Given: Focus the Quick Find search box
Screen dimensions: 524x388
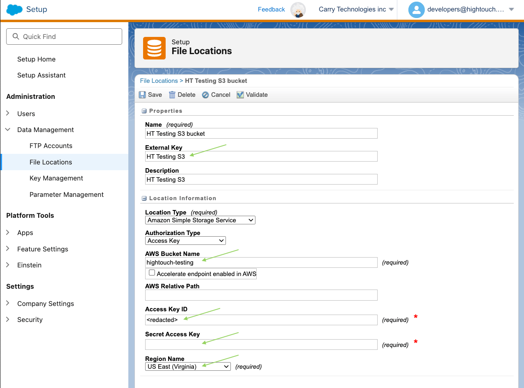Looking at the screenshot, I should [x=64, y=37].
